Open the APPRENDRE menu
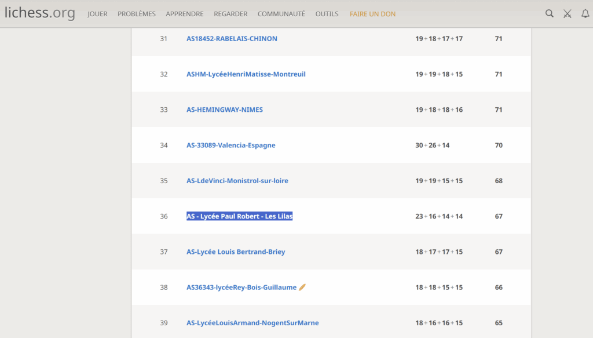 [184, 14]
